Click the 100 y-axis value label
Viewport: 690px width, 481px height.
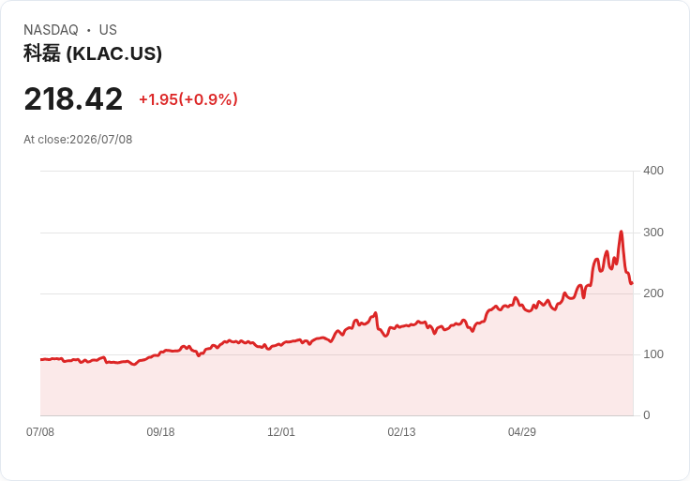(653, 354)
